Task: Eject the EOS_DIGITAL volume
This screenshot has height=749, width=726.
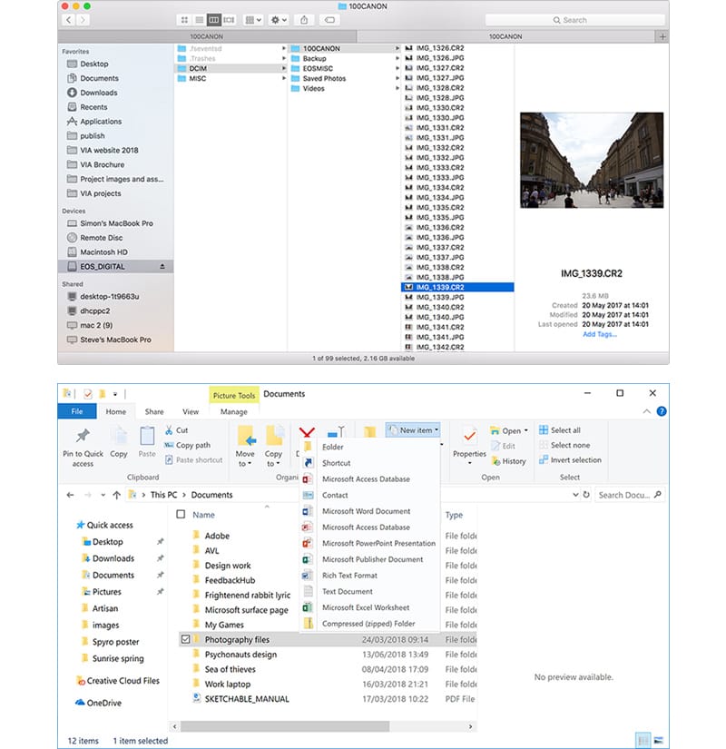Action: pyautogui.click(x=162, y=266)
